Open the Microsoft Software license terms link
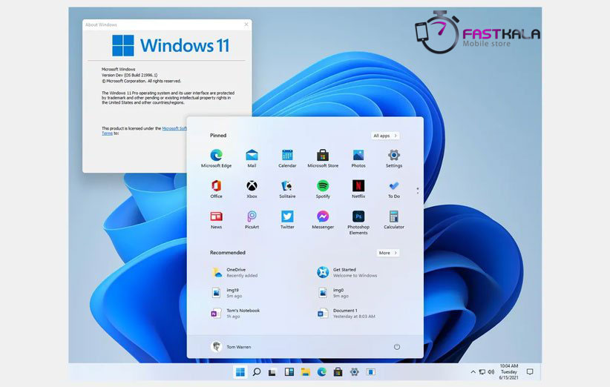610x387 pixels. [174, 128]
